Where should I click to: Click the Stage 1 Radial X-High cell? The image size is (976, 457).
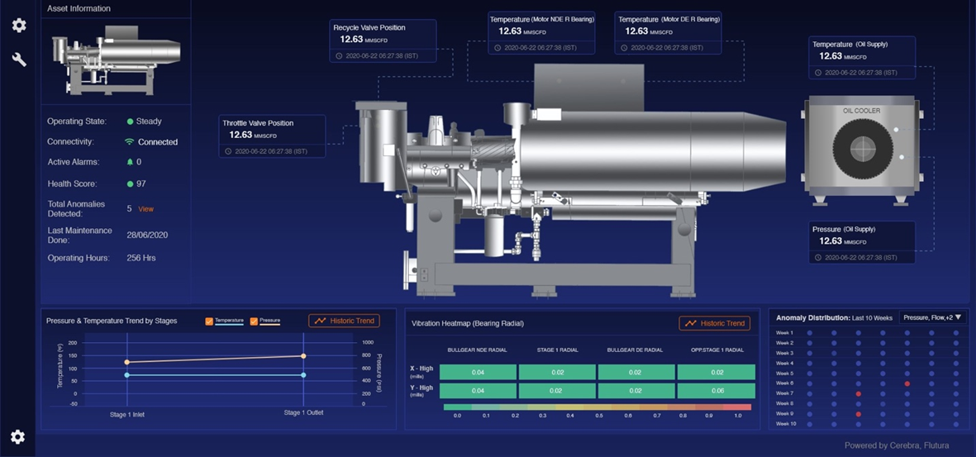tap(557, 373)
